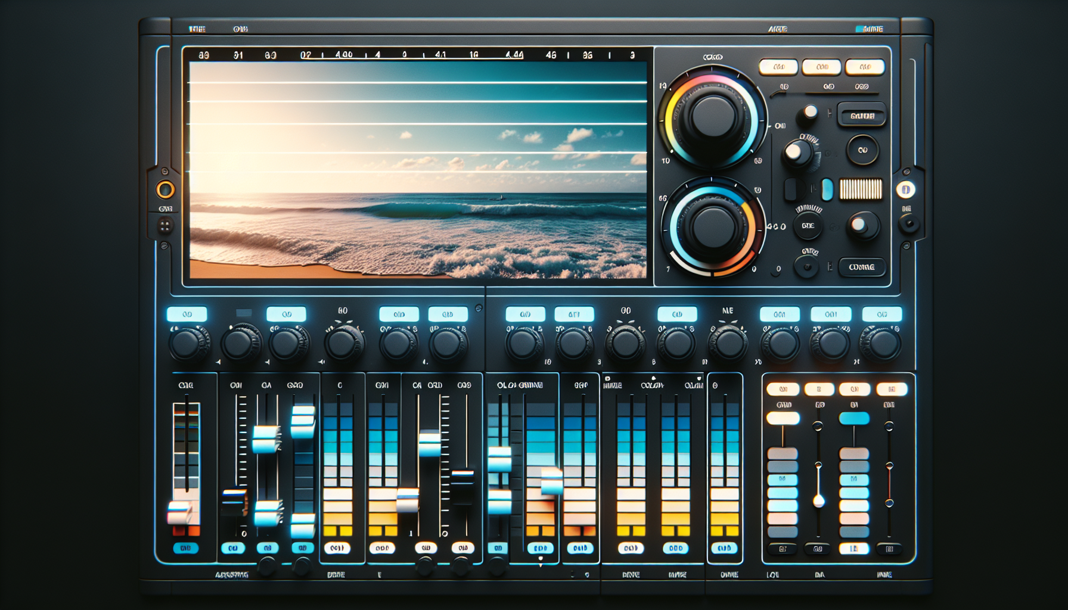The height and width of the screenshot is (610, 1068).
Task: Toggle the unlit dark button above the second knob
Action: click(244, 313)
